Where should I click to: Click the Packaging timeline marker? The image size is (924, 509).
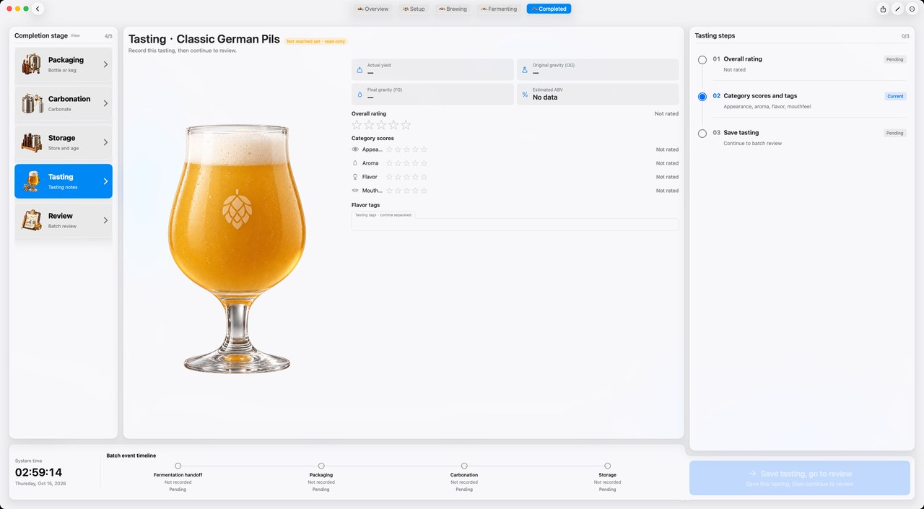coord(321,466)
